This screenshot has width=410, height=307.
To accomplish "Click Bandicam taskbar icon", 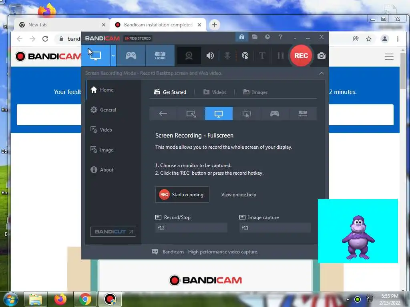I will (x=110, y=299).
